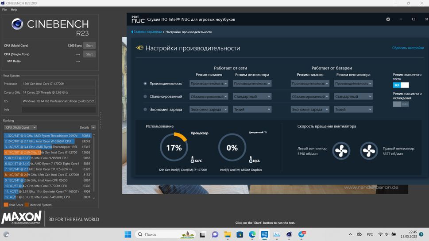Click the processor usage 17% gauge
Image resolution: width=429 pixels, height=241 pixels.
(174, 148)
